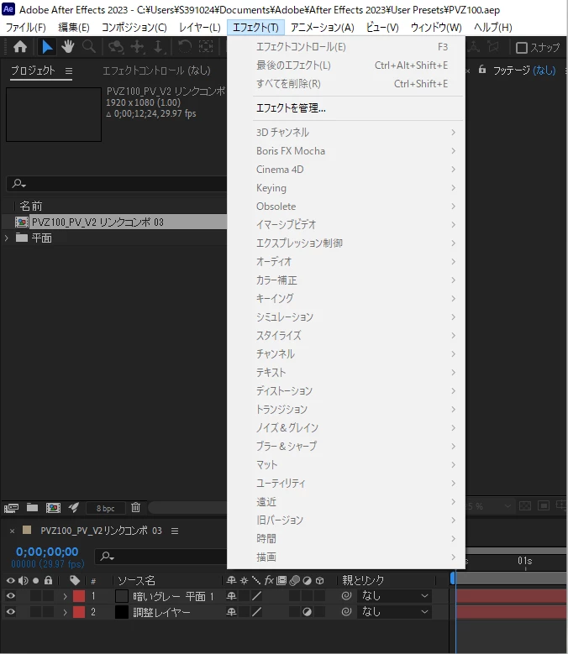The width and height of the screenshot is (568, 654).
Task: Select the Zoom magnifier tool
Action: tap(88, 47)
